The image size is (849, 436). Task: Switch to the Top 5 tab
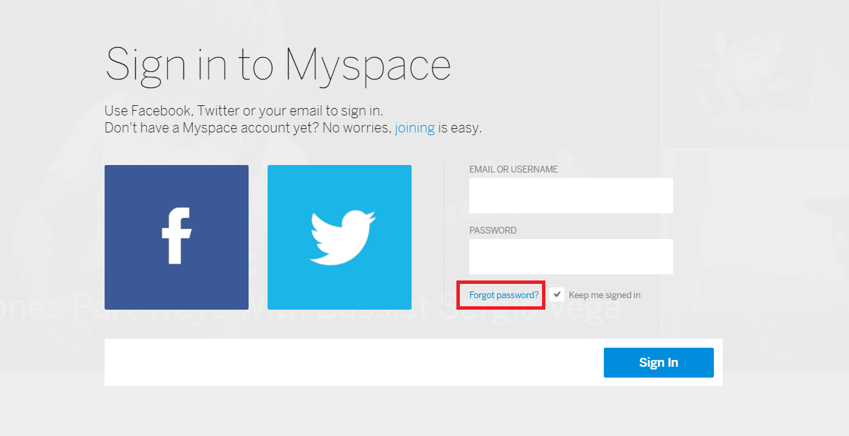[x=467, y=400]
